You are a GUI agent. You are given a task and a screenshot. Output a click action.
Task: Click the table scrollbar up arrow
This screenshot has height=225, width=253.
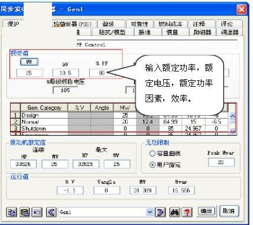click(232, 116)
